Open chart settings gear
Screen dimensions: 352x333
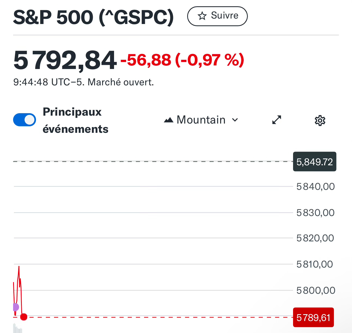coord(320,121)
